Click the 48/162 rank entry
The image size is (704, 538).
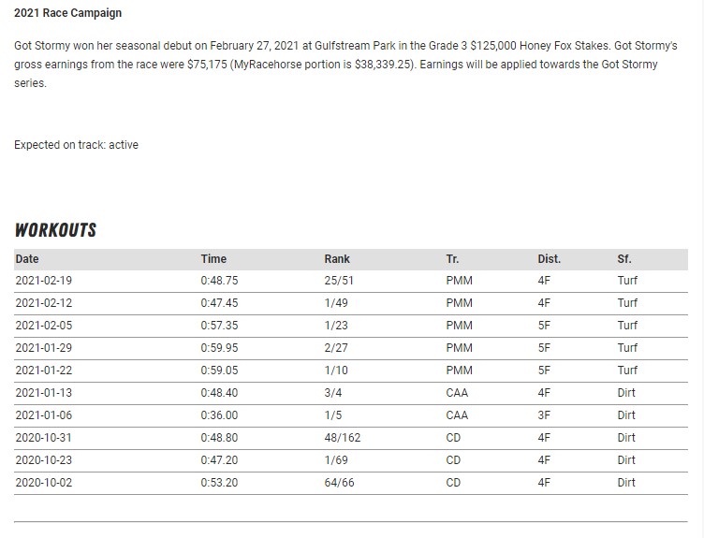tap(342, 438)
